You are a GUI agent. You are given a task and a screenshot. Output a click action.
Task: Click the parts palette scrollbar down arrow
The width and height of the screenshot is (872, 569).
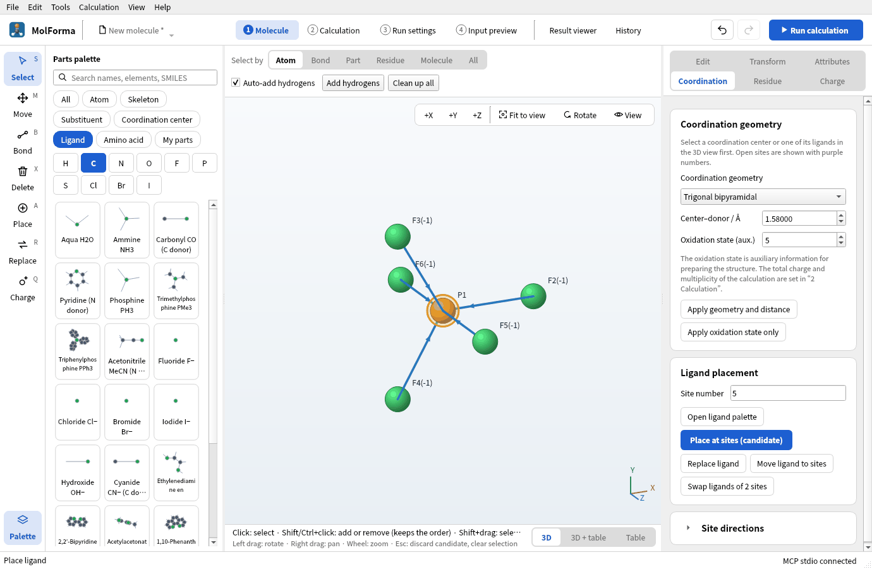point(213,542)
